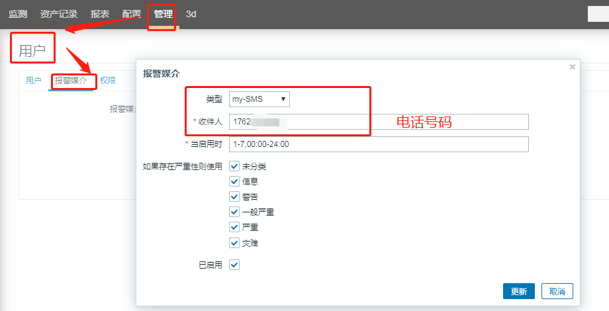The image size is (609, 311).
Task: Switch to the 用户 tab
Action: point(33,80)
